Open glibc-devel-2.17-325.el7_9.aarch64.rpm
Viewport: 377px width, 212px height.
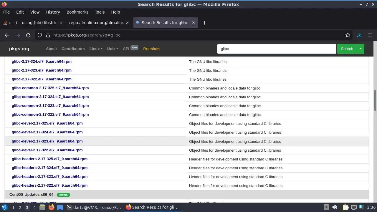pyautogui.click(x=47, y=123)
